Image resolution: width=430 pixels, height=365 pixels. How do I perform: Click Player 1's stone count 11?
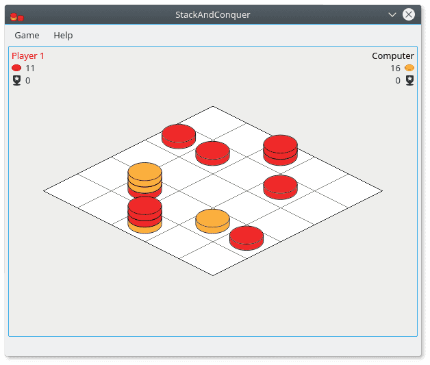30,68
